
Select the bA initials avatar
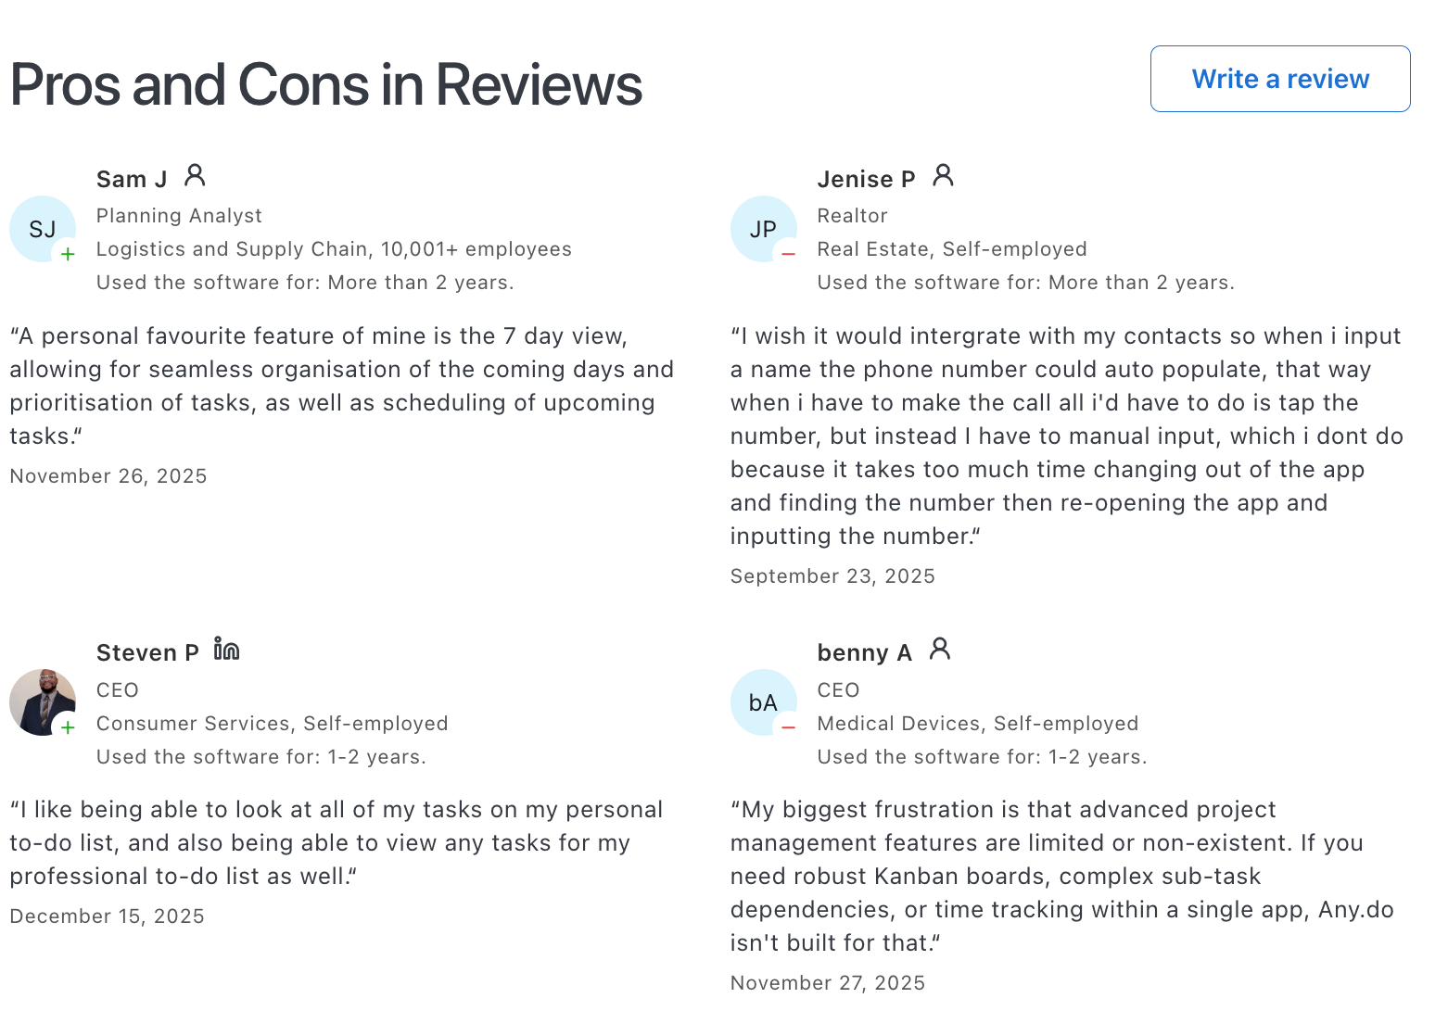(763, 701)
